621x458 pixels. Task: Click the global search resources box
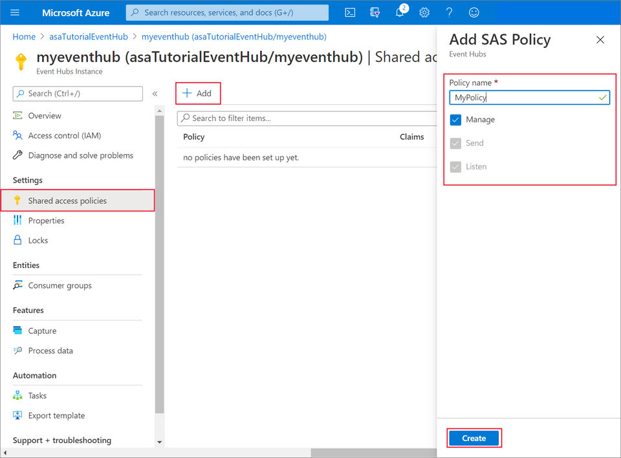click(227, 13)
